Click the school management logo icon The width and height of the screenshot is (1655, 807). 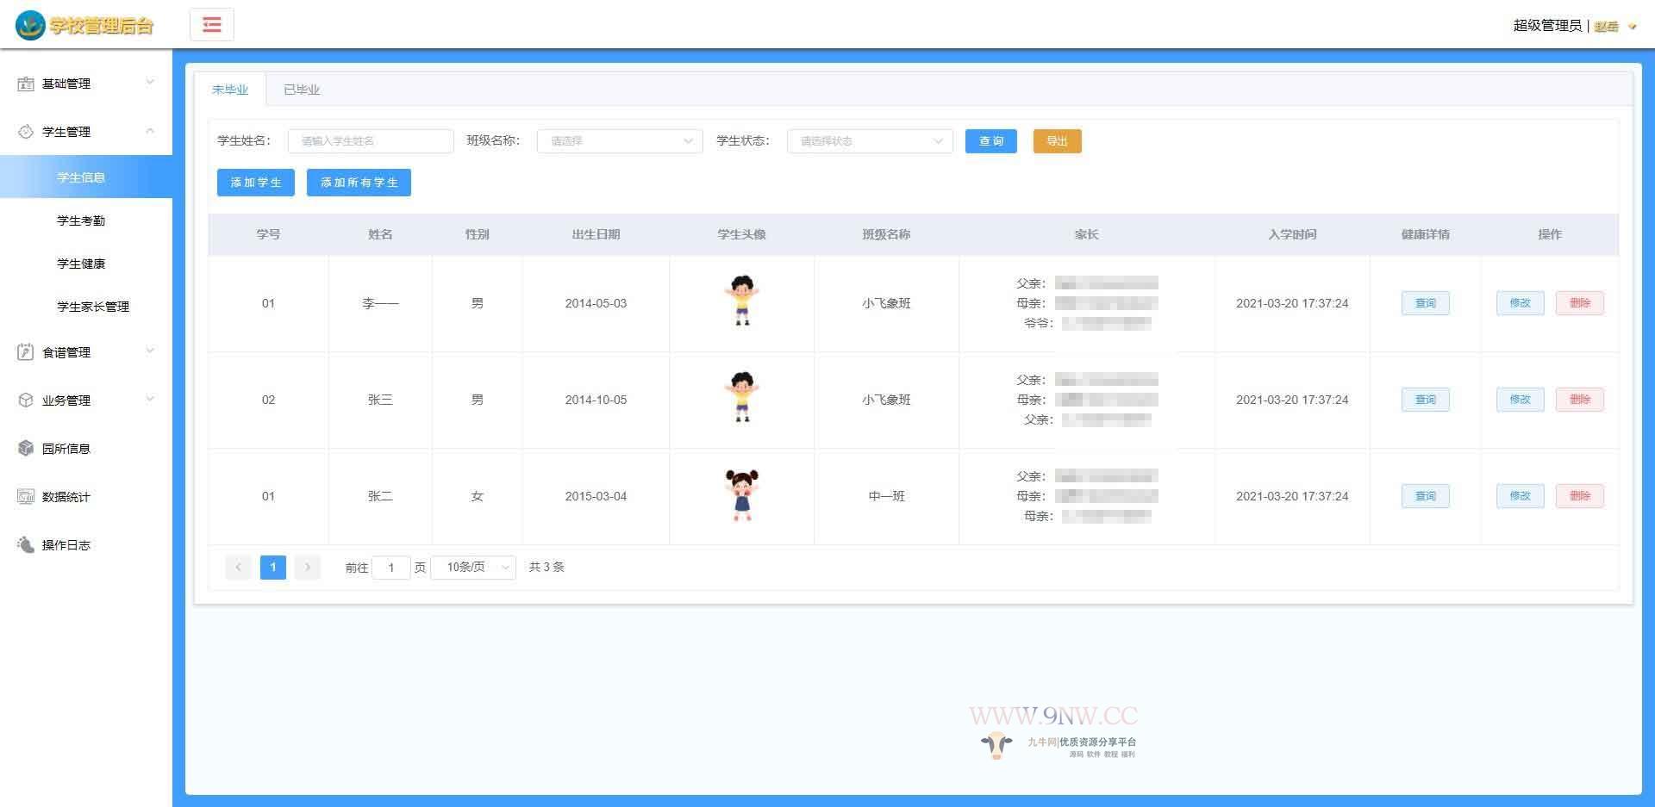[x=30, y=25]
